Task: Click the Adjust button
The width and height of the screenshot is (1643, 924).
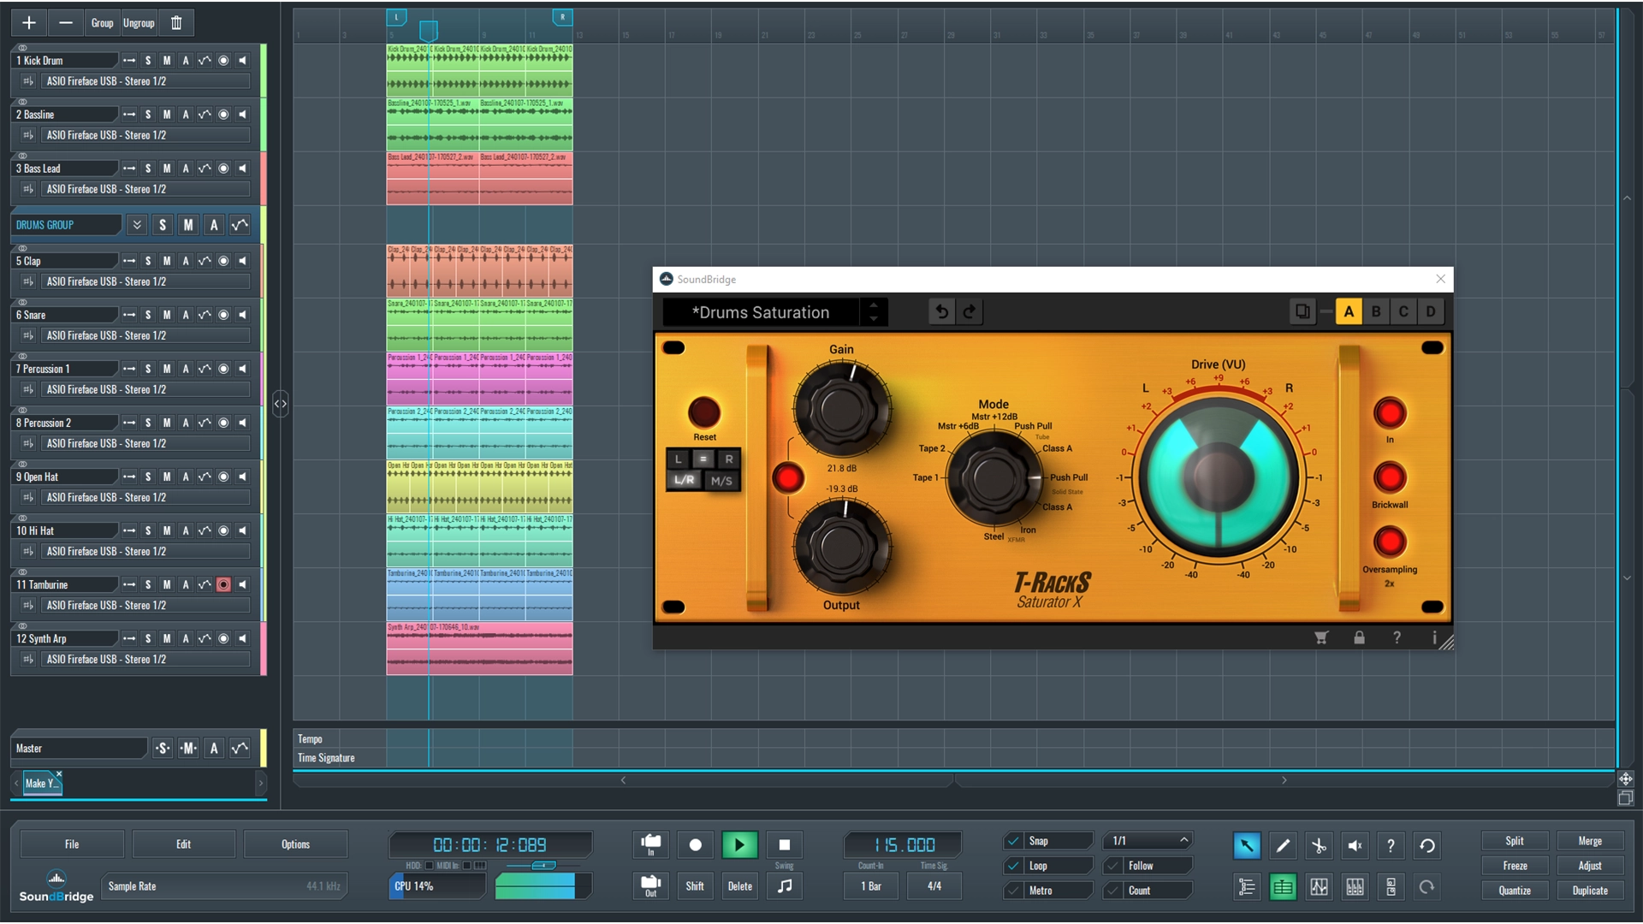Action: [x=1590, y=866]
